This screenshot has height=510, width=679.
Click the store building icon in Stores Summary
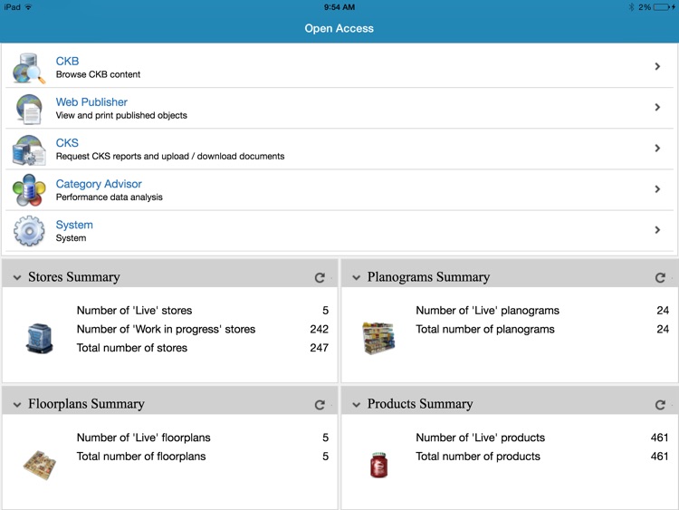(40, 338)
